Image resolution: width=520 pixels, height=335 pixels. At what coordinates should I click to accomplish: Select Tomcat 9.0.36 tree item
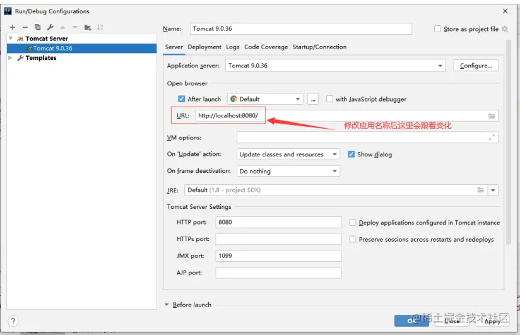click(81, 48)
